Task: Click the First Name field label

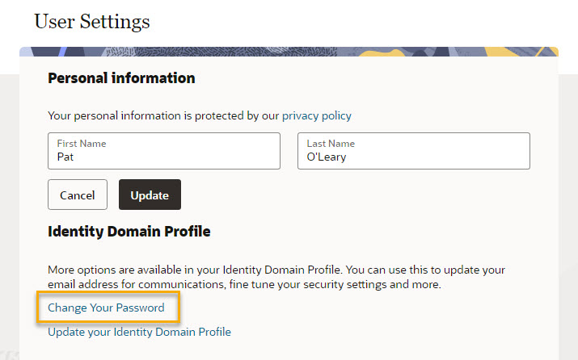Action: (82, 144)
